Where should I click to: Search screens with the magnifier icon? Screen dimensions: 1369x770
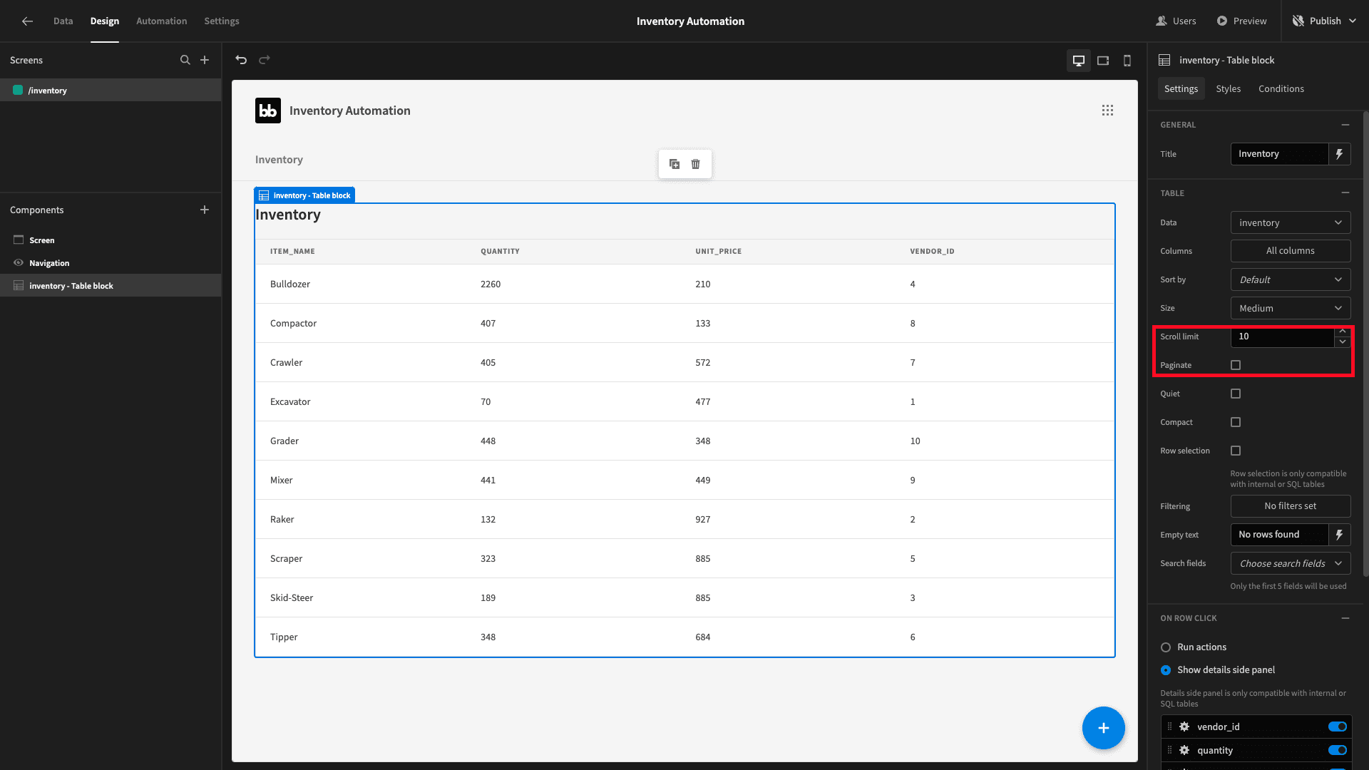185,61
